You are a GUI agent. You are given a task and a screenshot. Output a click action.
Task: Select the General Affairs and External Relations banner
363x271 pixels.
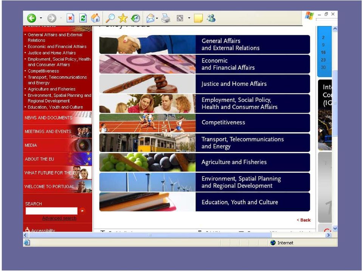[205, 44]
